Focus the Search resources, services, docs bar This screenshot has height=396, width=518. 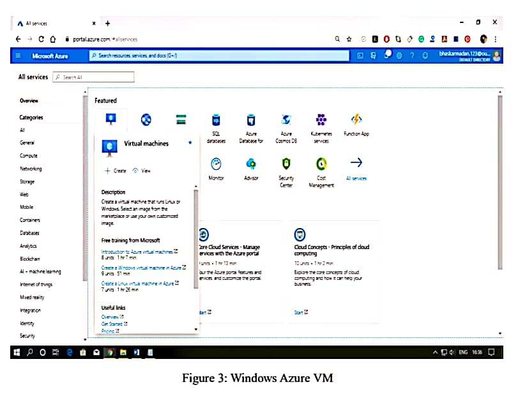coord(219,56)
